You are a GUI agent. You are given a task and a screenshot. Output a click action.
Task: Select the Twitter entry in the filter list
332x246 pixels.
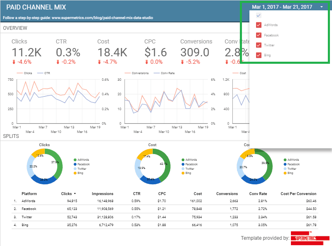click(x=269, y=45)
